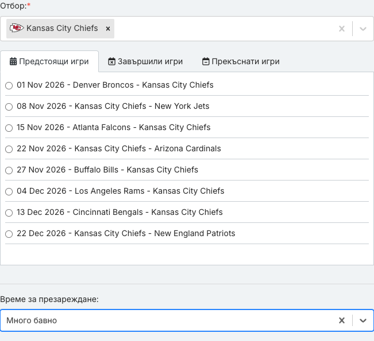Image resolution: width=374 pixels, height=341 pixels.
Task: Click the text Kansas City Chiefs - New England Patriots
Action: tap(155, 233)
